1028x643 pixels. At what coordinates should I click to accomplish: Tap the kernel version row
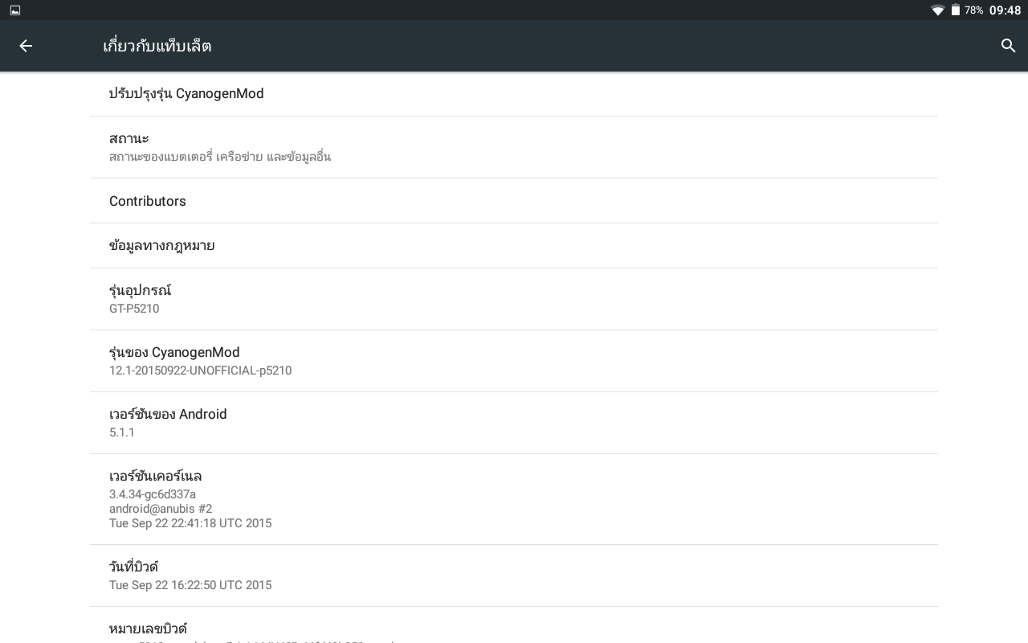(x=514, y=499)
